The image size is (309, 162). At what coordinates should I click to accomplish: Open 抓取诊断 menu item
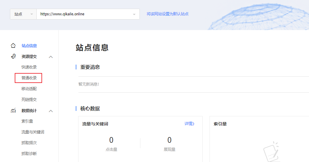pyautogui.click(x=29, y=154)
